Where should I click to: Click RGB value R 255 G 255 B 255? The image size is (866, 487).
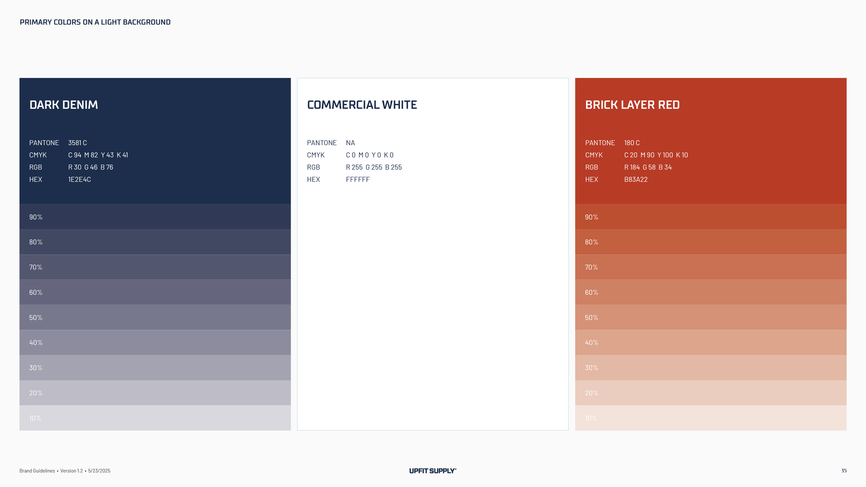(x=374, y=167)
